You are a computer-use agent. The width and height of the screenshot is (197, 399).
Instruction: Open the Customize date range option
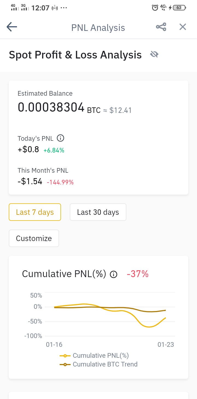(x=34, y=238)
